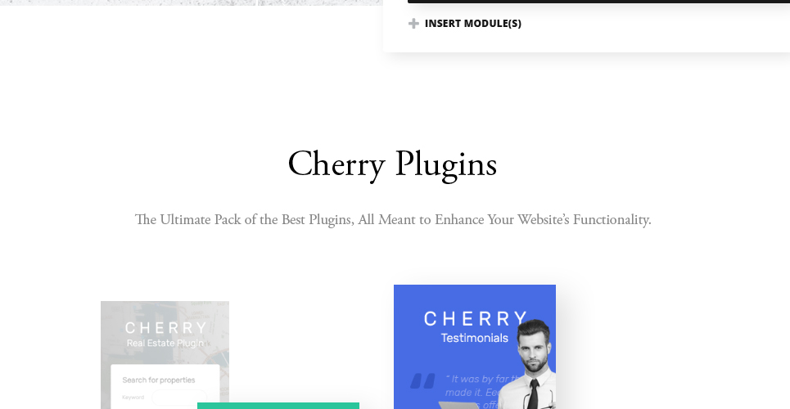Open the Cherry Testimonials plugin card
Image resolution: width=790 pixels, height=409 pixels.
click(x=475, y=347)
